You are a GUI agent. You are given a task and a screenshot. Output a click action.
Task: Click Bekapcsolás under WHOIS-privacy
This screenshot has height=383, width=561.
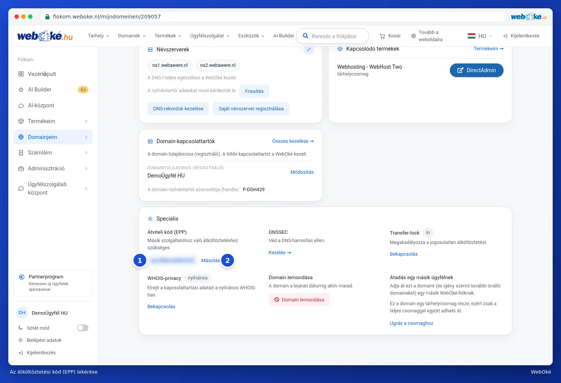tap(161, 306)
